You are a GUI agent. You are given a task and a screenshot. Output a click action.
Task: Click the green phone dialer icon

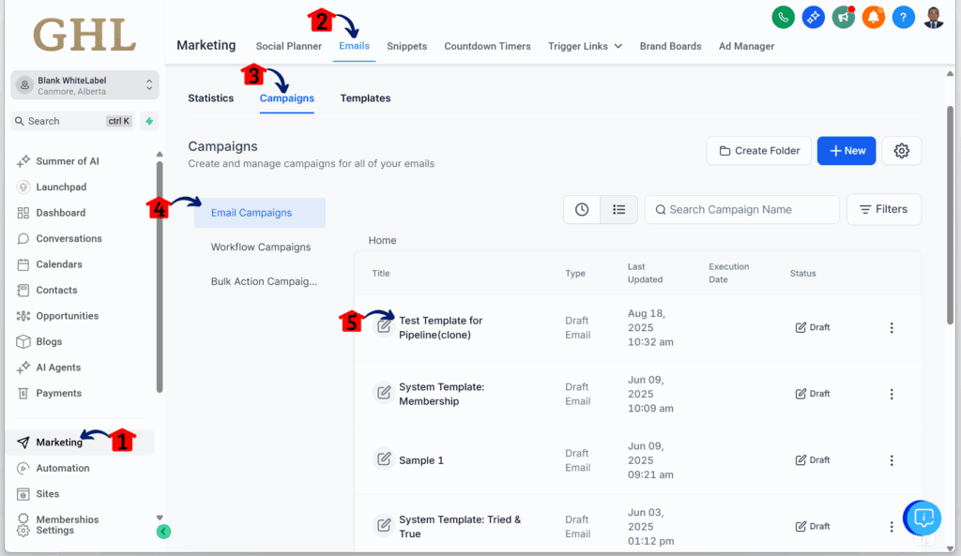[783, 17]
